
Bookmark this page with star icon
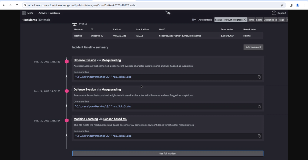pyautogui.click(x=282, y=5)
